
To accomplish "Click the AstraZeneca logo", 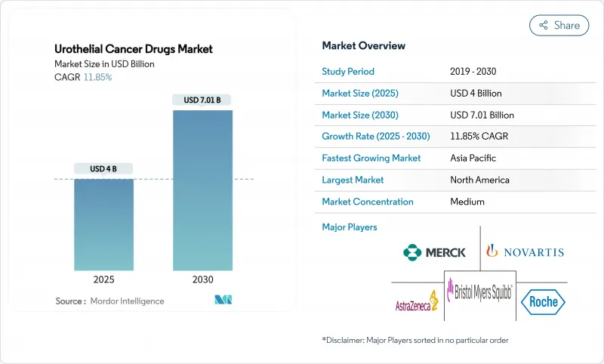I will coord(416,301).
